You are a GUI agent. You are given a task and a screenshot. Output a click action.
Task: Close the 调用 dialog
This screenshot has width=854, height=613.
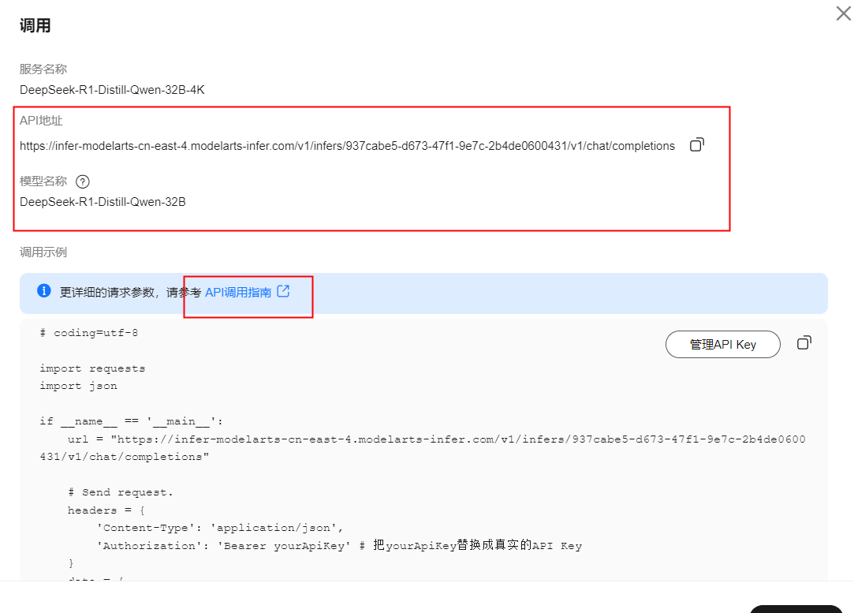(844, 13)
